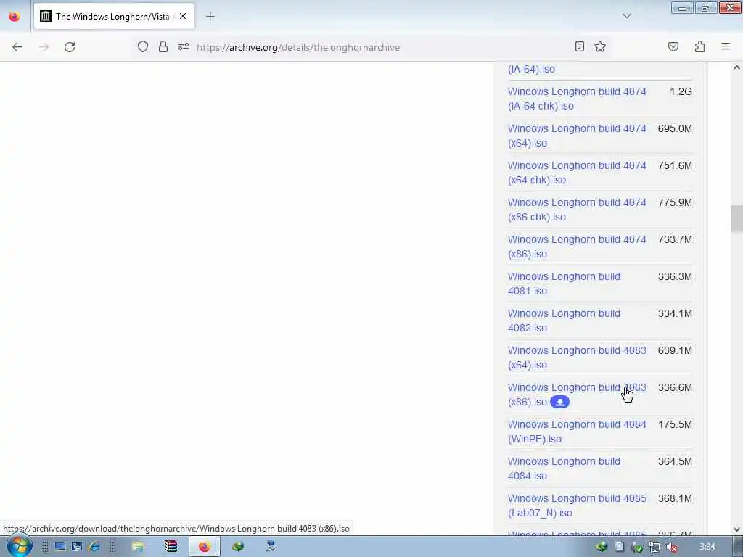The image size is (743, 557).
Task: Open the Windows Start orb
Action: click(x=19, y=546)
